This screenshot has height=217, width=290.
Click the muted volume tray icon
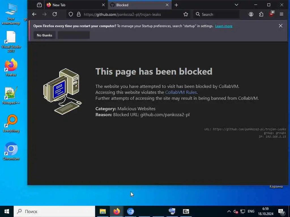click(236, 211)
